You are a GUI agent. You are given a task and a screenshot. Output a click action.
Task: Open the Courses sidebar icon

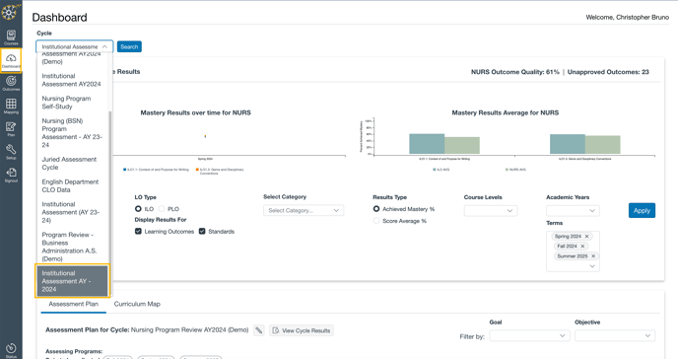[11, 37]
